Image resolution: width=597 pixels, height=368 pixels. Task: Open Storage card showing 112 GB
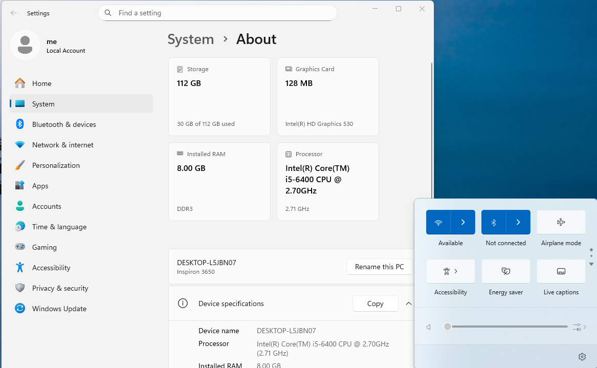pyautogui.click(x=219, y=97)
